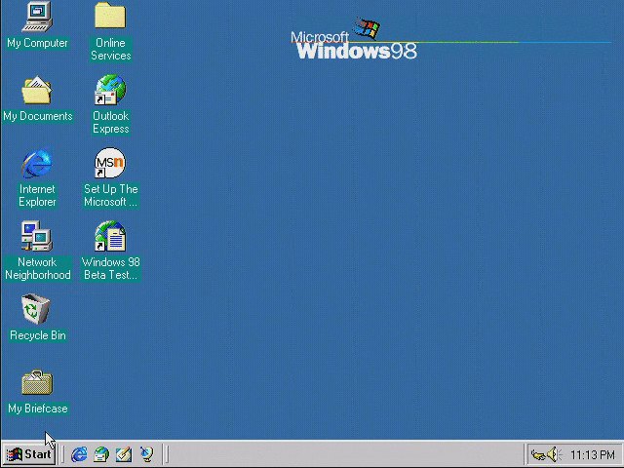Screen dimensions: 624x468
Task: Click Show Desktop in Quick Launch bar
Action: [x=124, y=454]
